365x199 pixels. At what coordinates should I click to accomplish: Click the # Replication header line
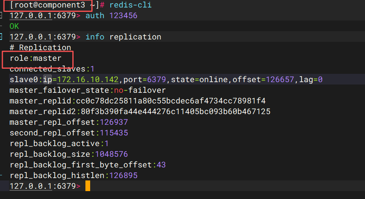[40, 48]
